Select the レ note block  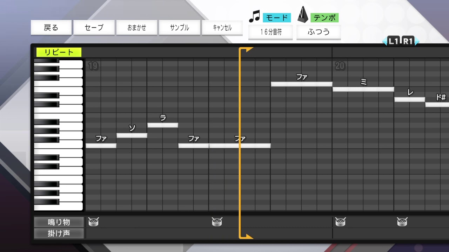(x=410, y=99)
